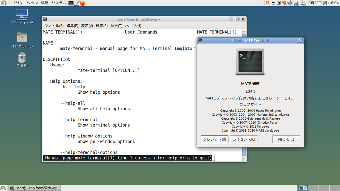Image resolution: width=340 pixels, height=191 pixels.
Task: Click the date and time clock in the panel
Action: click(x=323, y=3)
